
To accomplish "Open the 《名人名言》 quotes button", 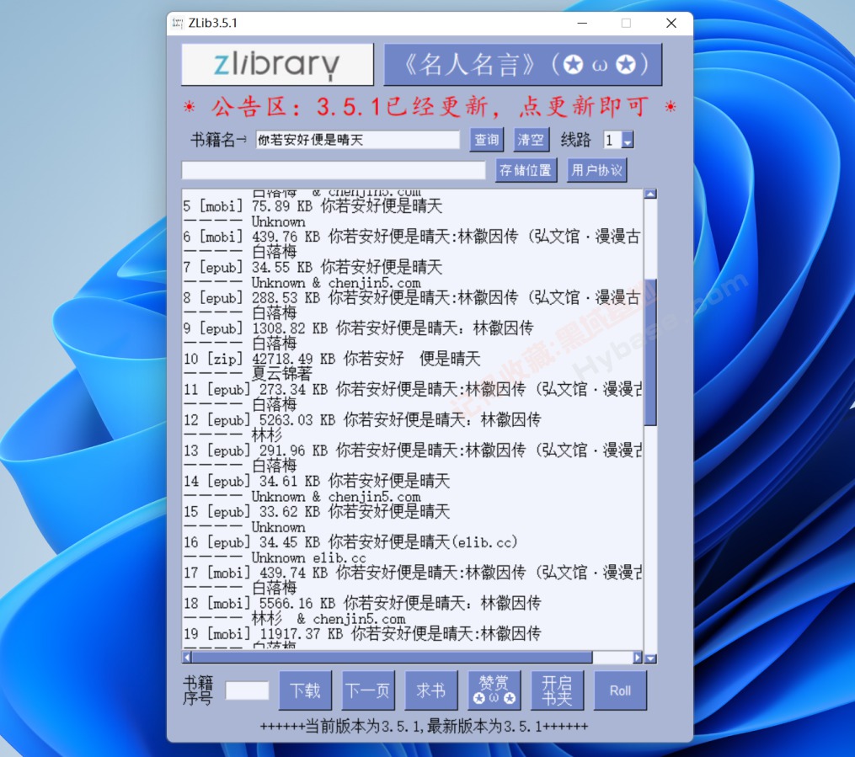I will tap(523, 65).
